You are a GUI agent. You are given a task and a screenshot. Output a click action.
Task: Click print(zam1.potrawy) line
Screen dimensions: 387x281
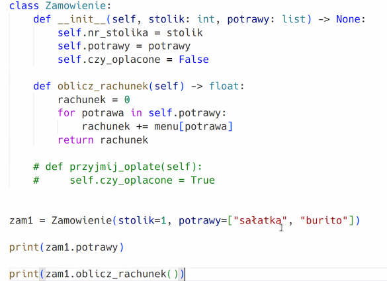click(66, 247)
